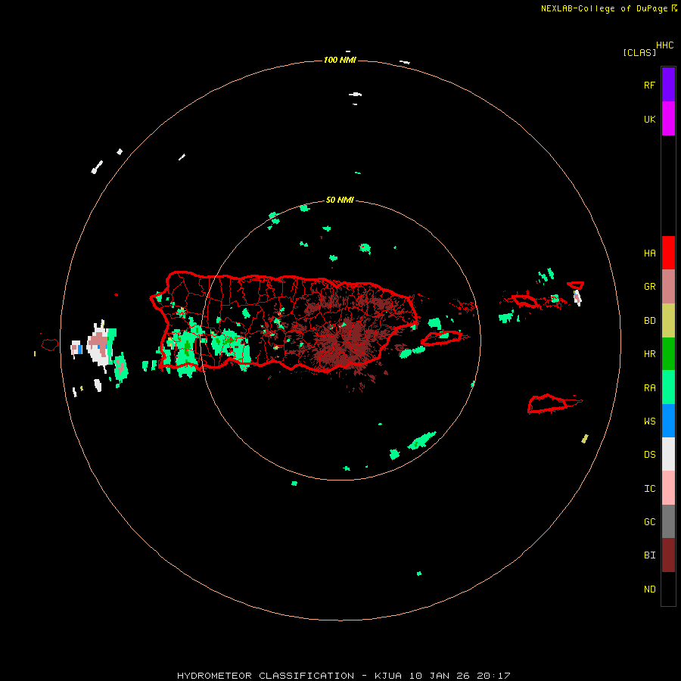Click the UK legend label
This screenshot has width=681, height=681.
point(649,119)
